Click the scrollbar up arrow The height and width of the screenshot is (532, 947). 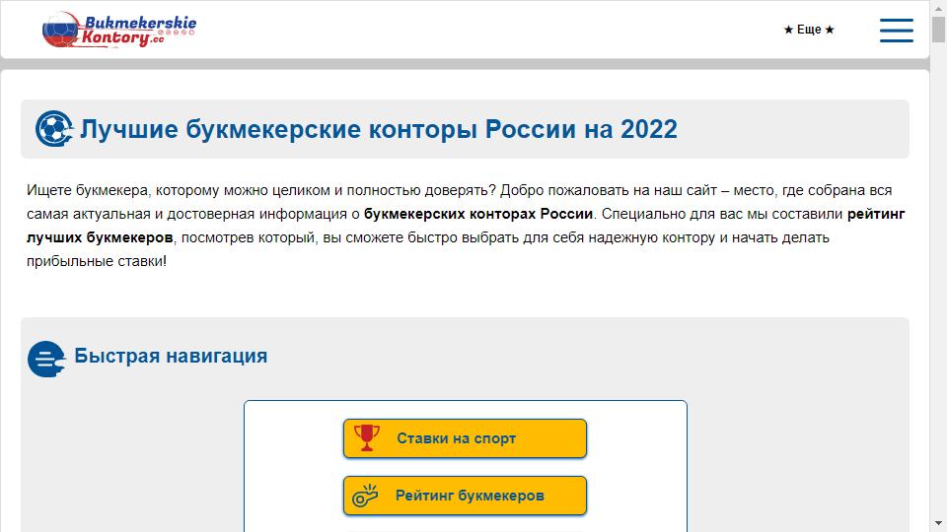click(938, 9)
